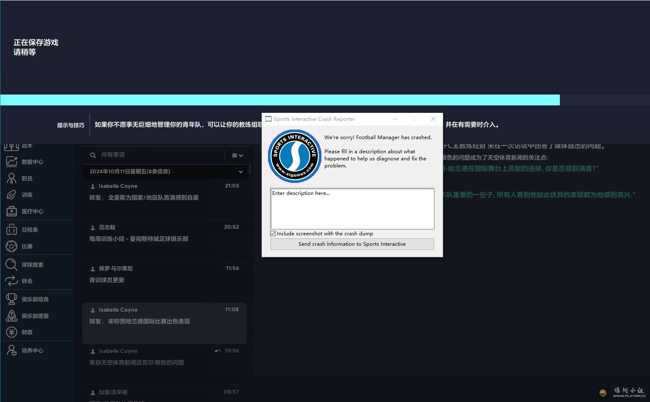This screenshot has width=650, height=402.
Task: Open the inbox filter list dropdown
Action: (237, 155)
